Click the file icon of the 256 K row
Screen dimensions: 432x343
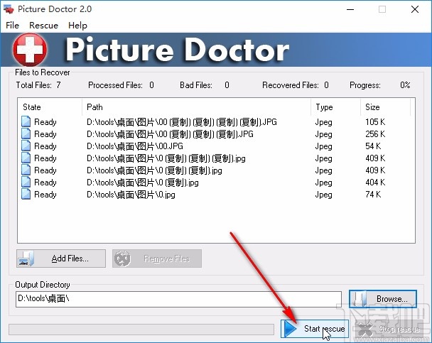pos(26,134)
